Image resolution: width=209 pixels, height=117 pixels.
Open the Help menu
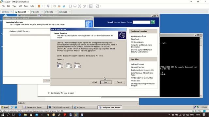[32, 6]
